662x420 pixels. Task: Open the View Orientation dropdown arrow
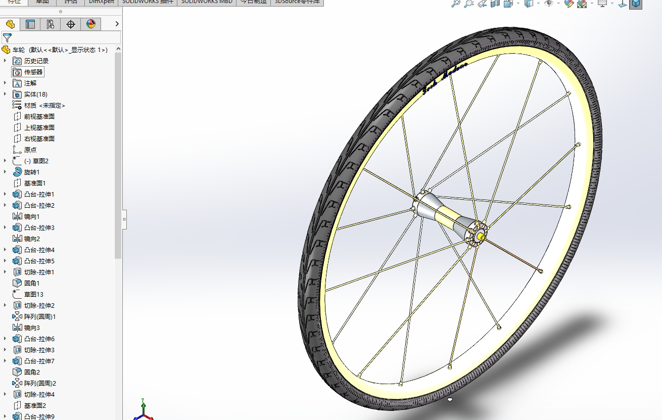[517, 4]
